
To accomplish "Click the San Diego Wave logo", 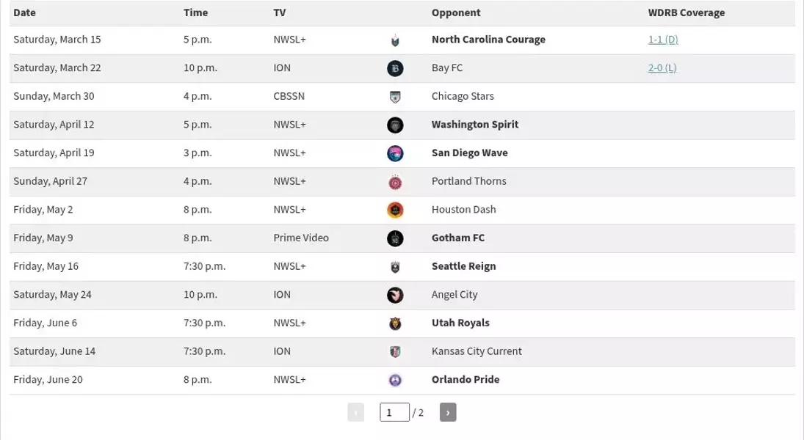I will (x=395, y=153).
